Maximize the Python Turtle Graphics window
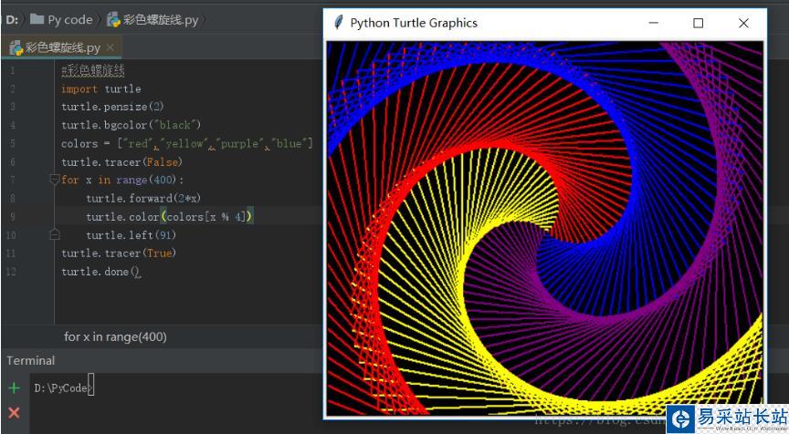 (698, 23)
